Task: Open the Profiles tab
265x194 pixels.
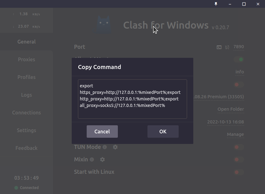Action: pos(26,77)
